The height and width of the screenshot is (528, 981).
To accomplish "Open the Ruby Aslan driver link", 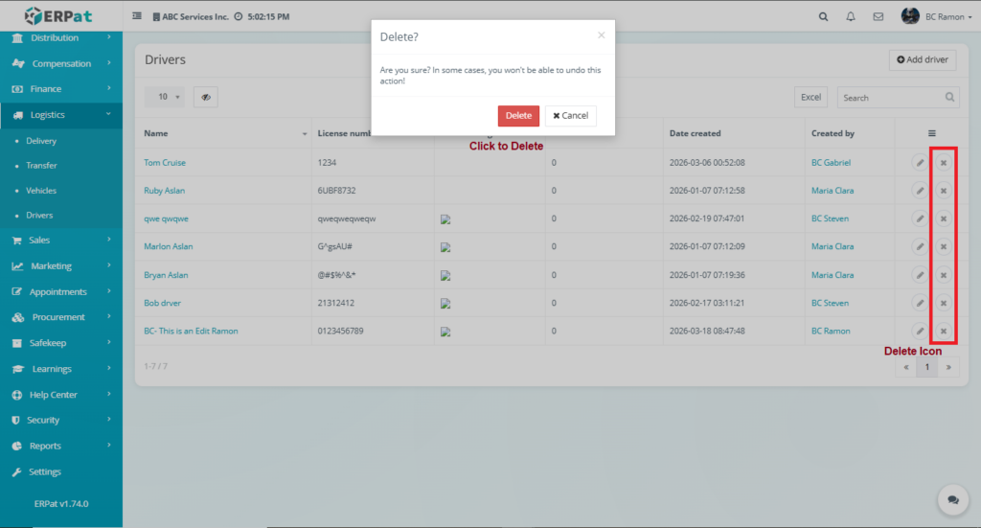I will click(x=164, y=191).
